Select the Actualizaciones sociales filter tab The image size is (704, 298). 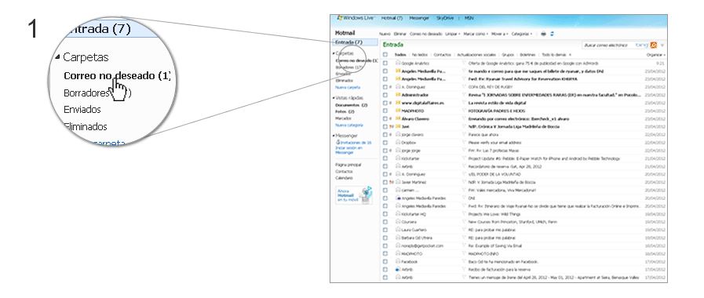476,55
